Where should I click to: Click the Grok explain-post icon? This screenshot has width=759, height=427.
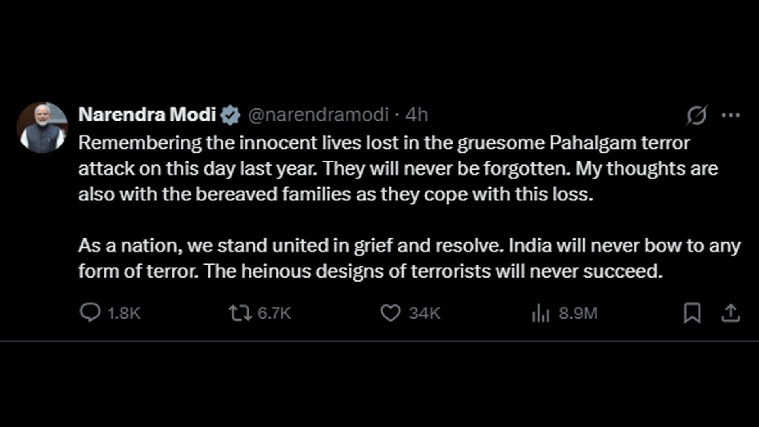(697, 115)
